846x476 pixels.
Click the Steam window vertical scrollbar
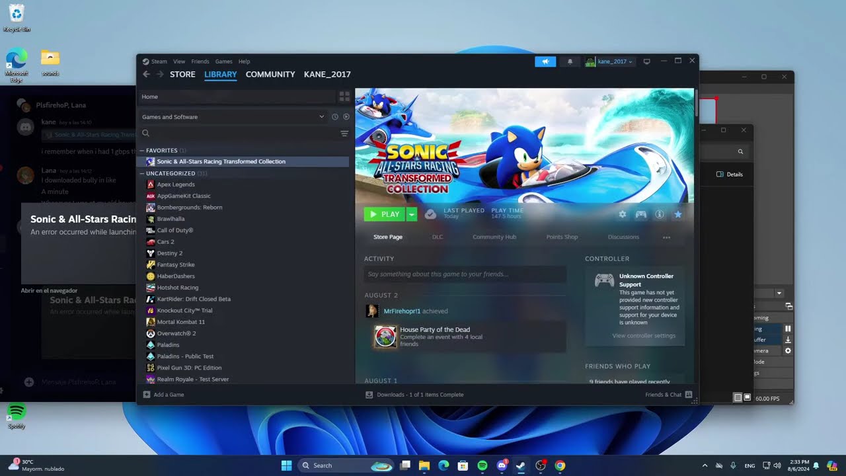[696, 102]
